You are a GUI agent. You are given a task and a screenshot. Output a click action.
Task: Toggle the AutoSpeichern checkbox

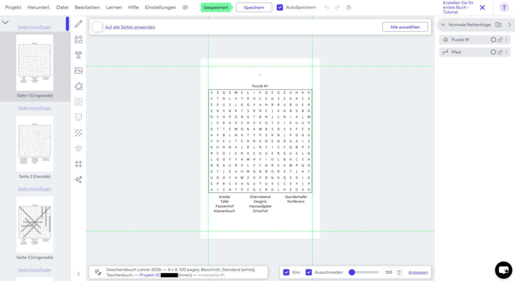tap(280, 7)
